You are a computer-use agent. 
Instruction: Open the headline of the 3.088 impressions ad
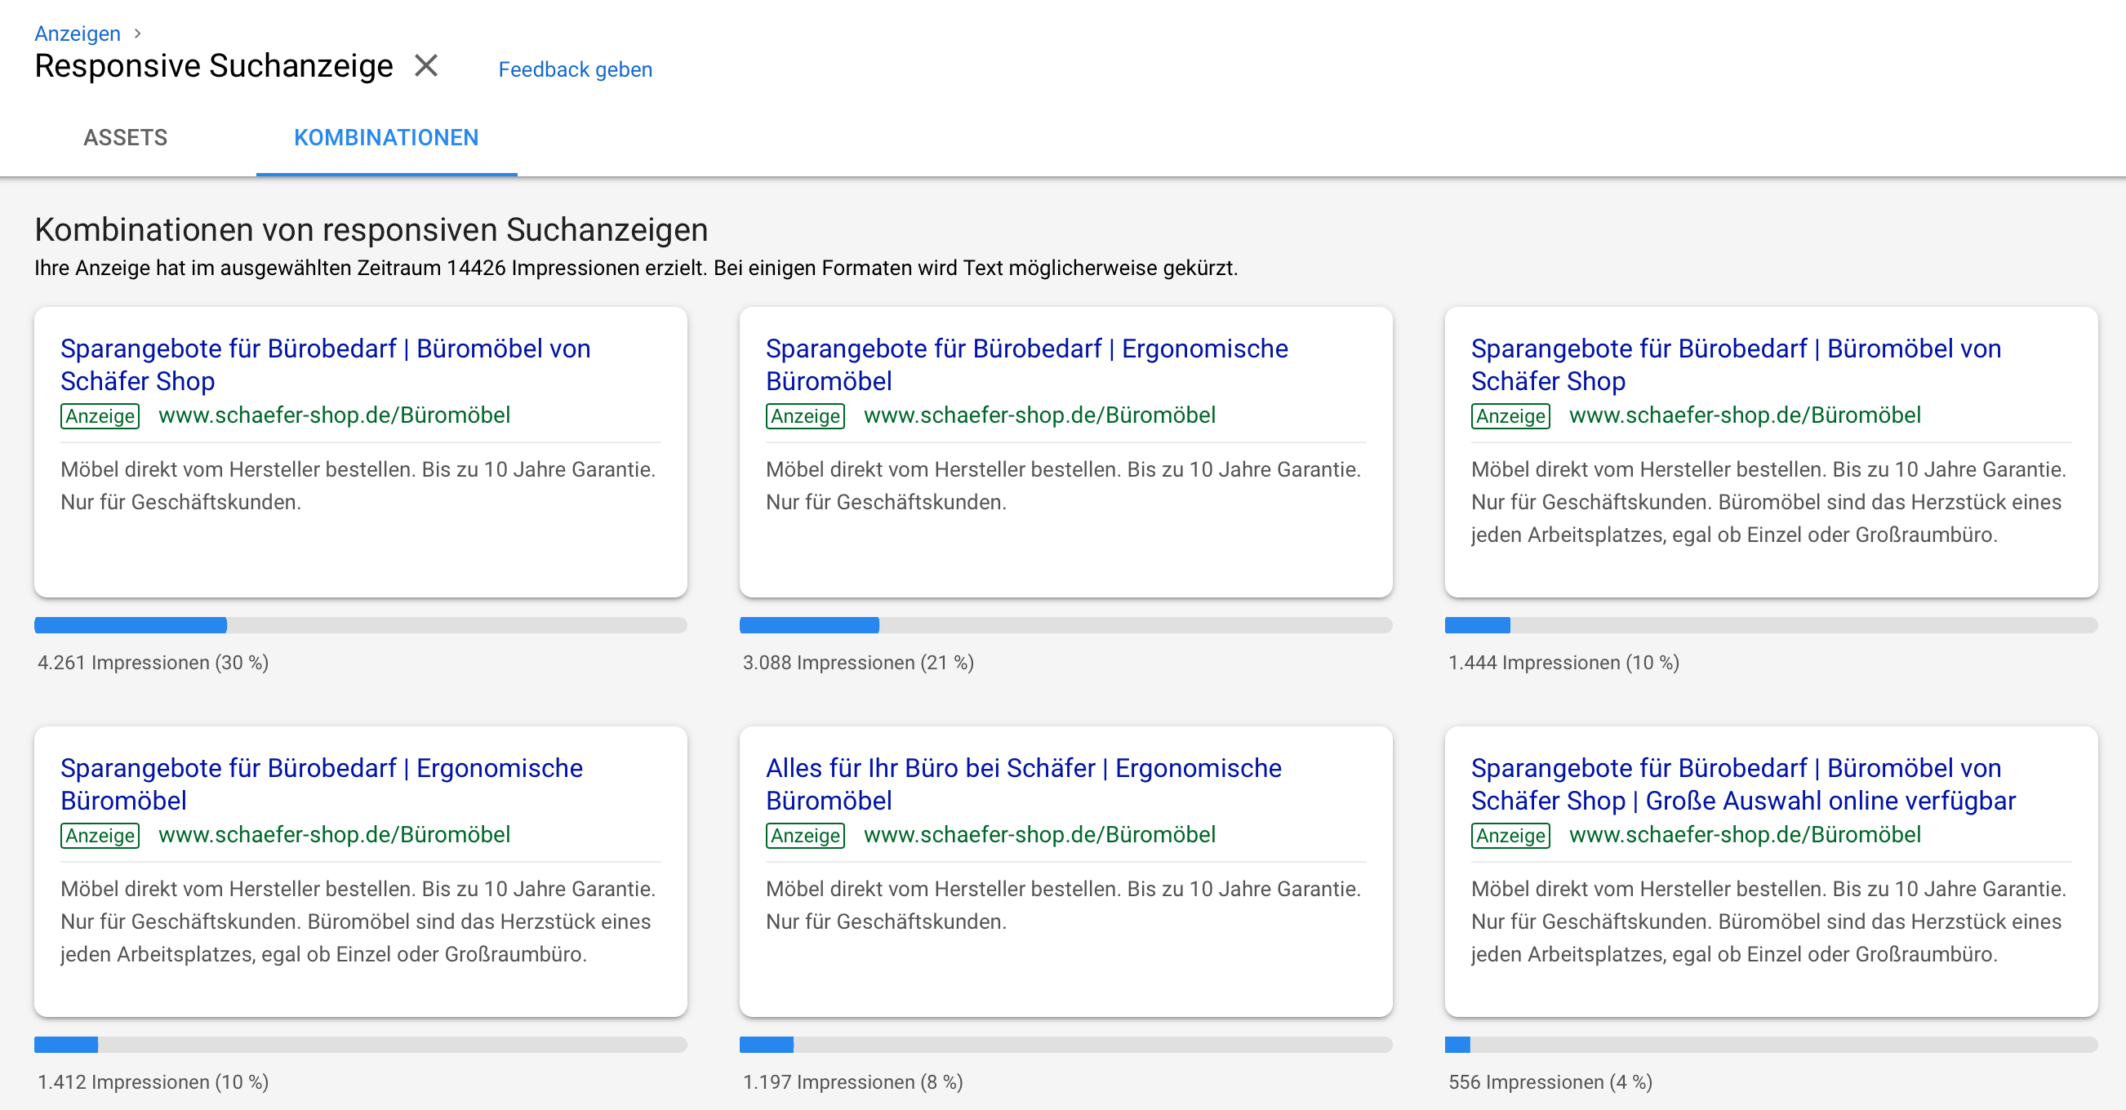1027,364
